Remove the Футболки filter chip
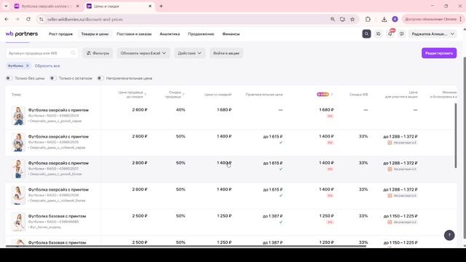Screen dimensions: 466x262 28,65
